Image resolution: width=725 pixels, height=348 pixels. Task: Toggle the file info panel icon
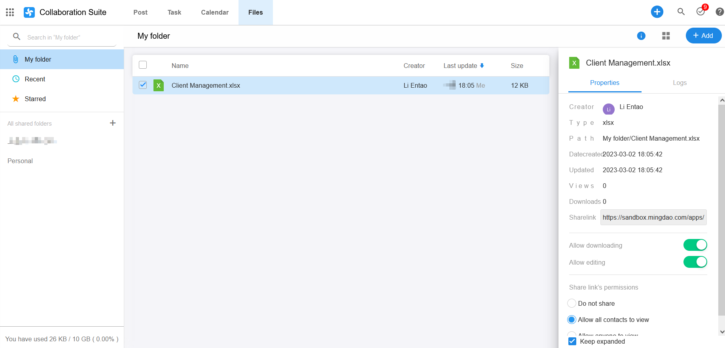pyautogui.click(x=641, y=36)
